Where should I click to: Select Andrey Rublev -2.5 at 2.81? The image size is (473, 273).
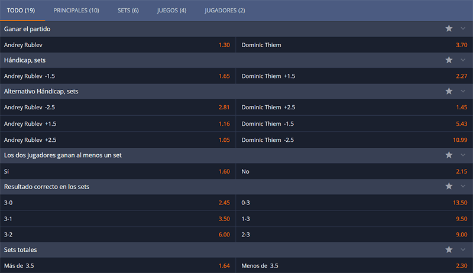(x=118, y=108)
